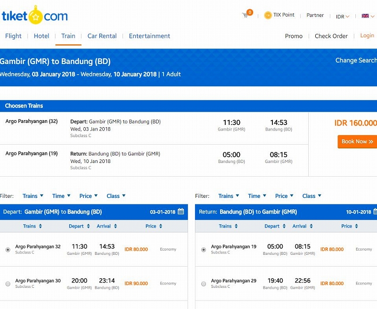
Task: Sort return list by Depart time
Action: [x=275, y=226]
